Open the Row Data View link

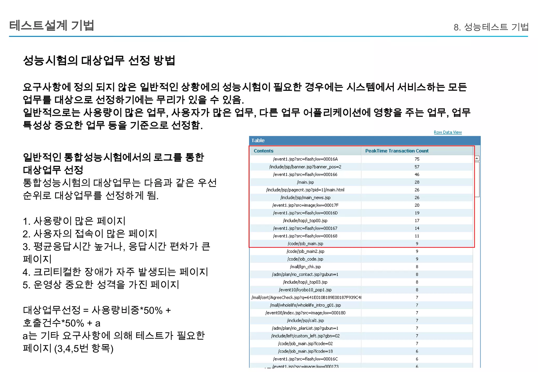click(x=448, y=132)
